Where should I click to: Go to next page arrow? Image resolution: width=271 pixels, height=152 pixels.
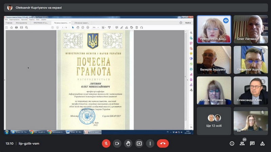57,27
